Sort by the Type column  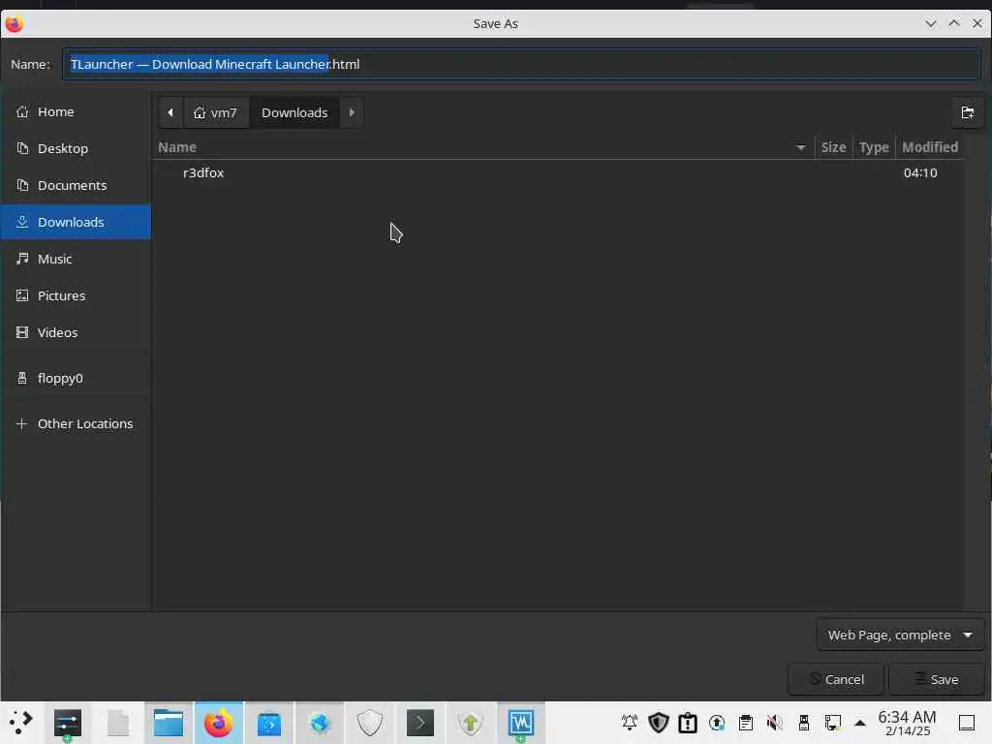pos(874,147)
